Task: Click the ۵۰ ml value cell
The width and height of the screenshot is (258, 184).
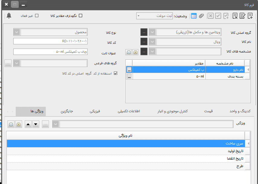Action: (169, 76)
